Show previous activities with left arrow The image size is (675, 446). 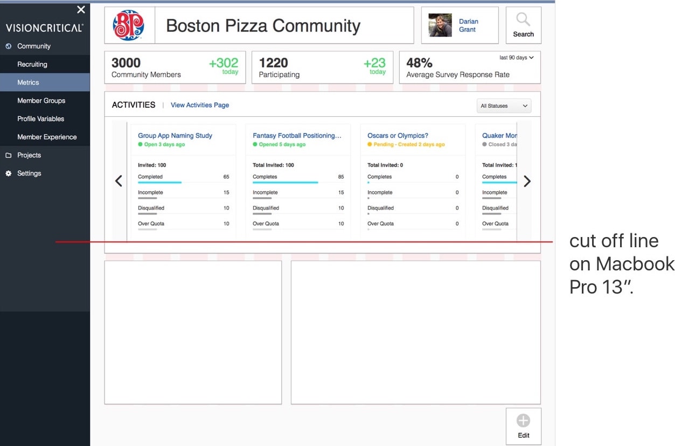pyautogui.click(x=119, y=181)
